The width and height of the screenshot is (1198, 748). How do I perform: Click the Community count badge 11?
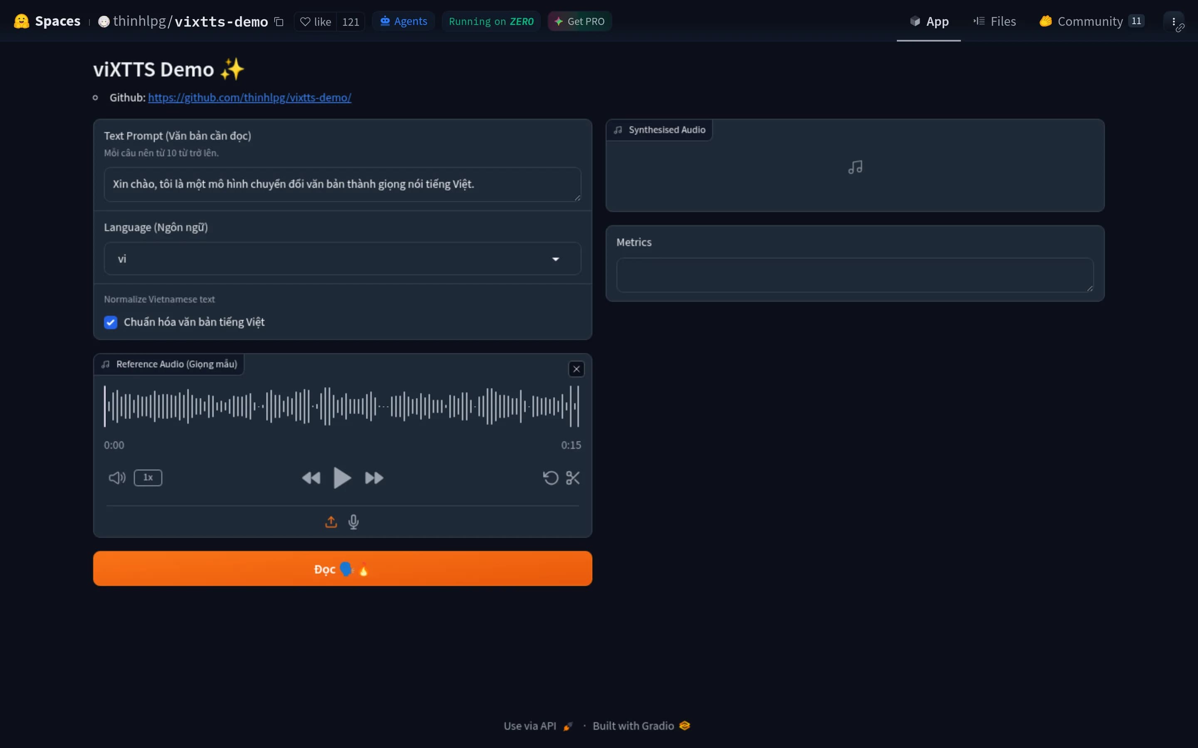(1136, 21)
